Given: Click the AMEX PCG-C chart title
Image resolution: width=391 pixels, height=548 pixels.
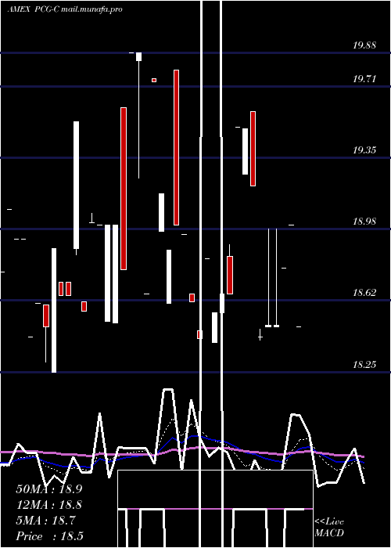Looking at the screenshot, I should point(33,9).
